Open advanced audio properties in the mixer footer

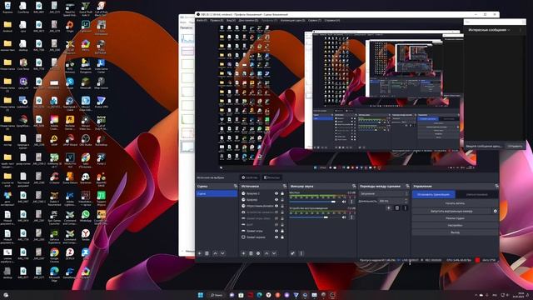292,253
